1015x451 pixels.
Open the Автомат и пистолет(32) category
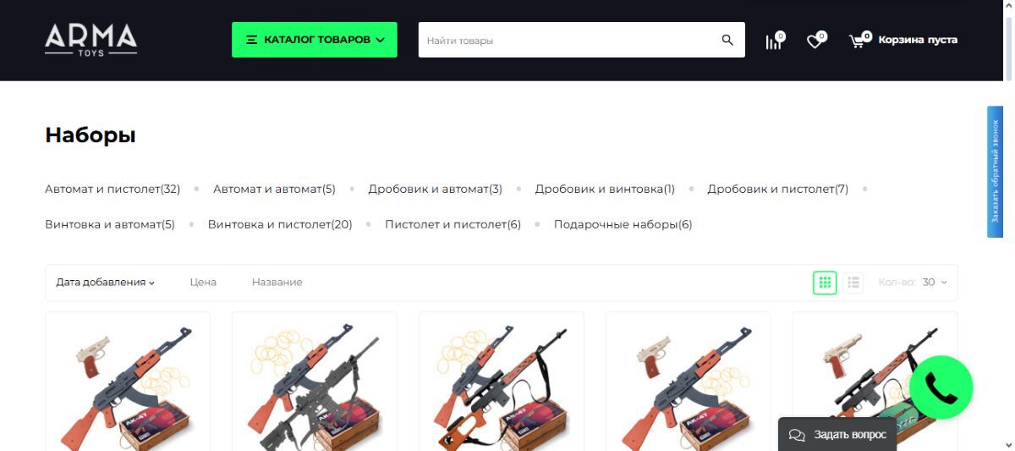(x=112, y=189)
